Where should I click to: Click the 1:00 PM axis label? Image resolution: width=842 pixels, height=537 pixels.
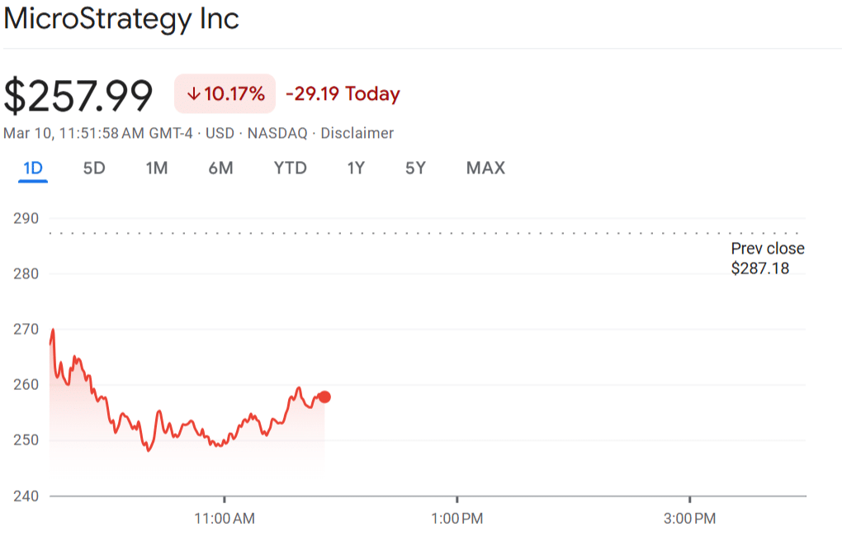pyautogui.click(x=456, y=520)
